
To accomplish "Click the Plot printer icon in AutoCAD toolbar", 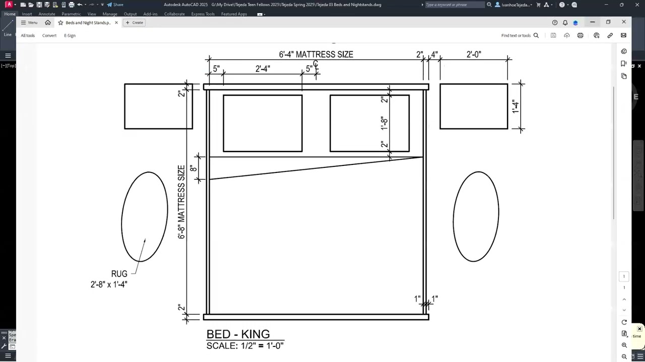I will (72, 5).
